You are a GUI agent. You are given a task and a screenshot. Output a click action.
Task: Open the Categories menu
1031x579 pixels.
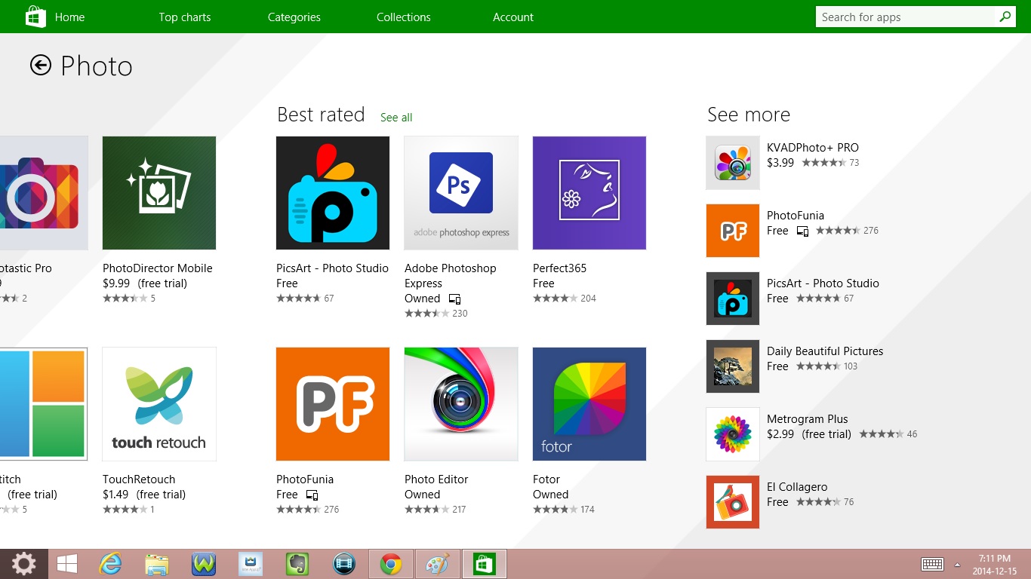click(294, 17)
